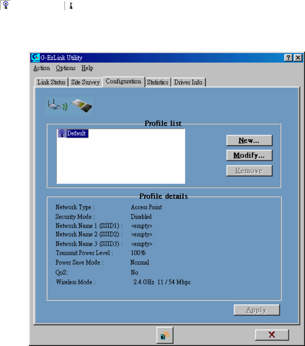Click the 'No' QoS value

pos(135,272)
